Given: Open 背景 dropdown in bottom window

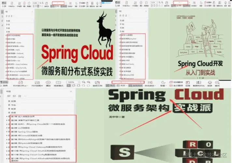Looking at the screenshot, I should tap(163, 84).
